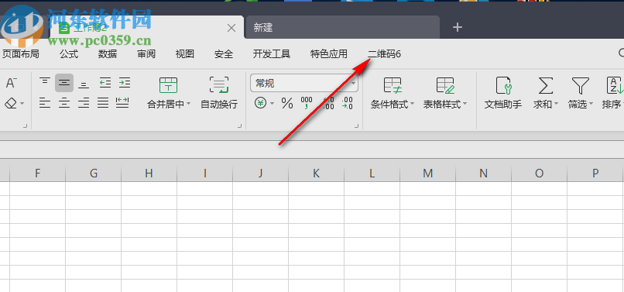The image size is (624, 292).
Task: Click the 表格样式 icon
Action: 445,85
